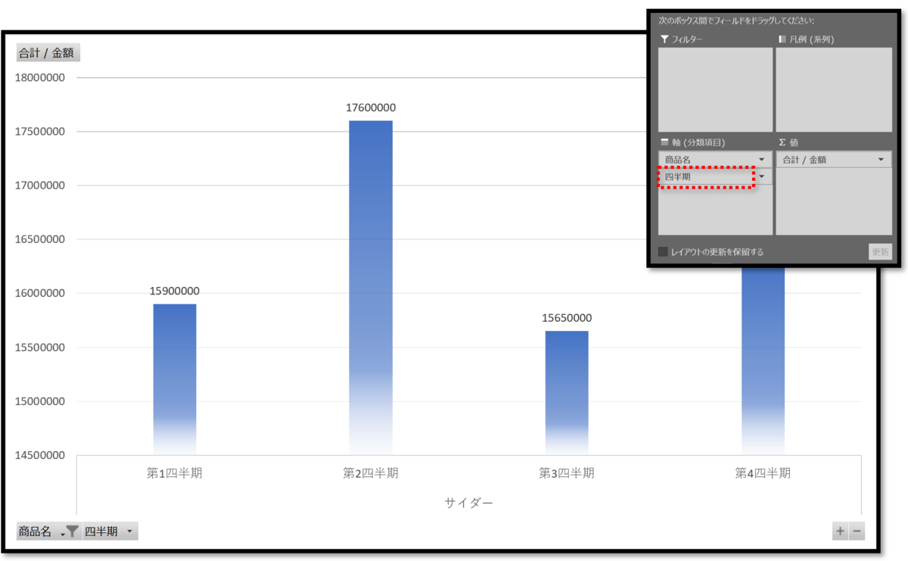Click the 凡例 (系列) header icon

[x=782, y=39]
